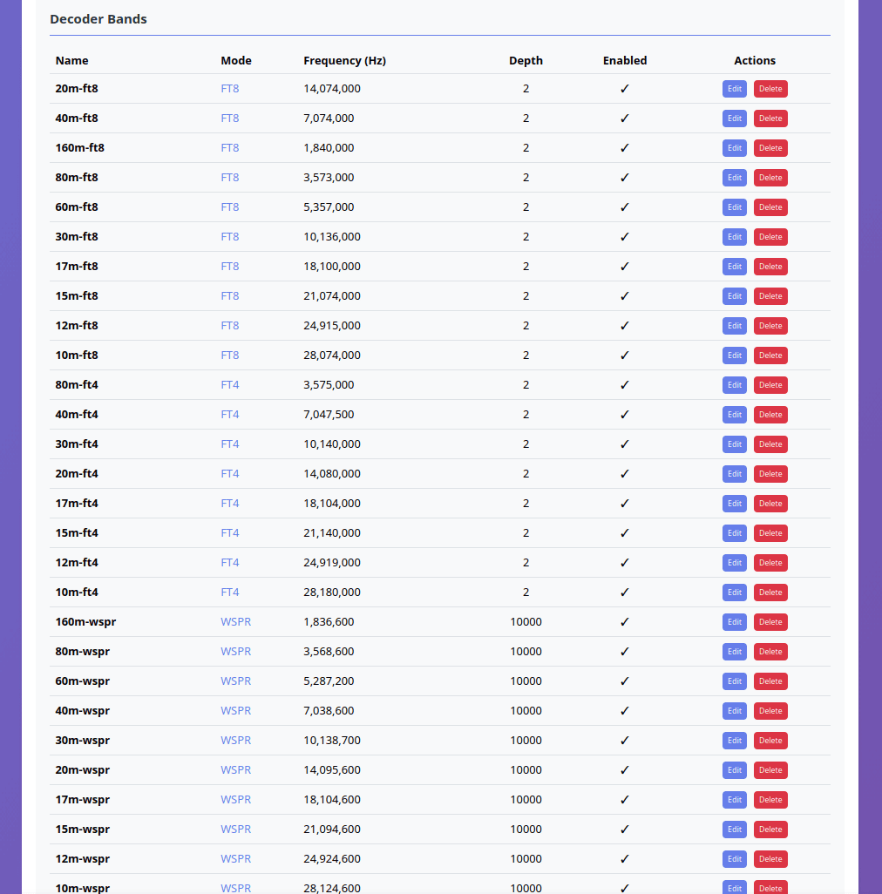Open the WSPR mode link for 160m-wspr
Image resolution: width=882 pixels, height=894 pixels.
235,621
